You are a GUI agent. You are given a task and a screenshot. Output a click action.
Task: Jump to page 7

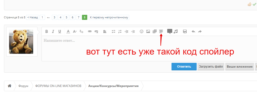click(78, 17)
